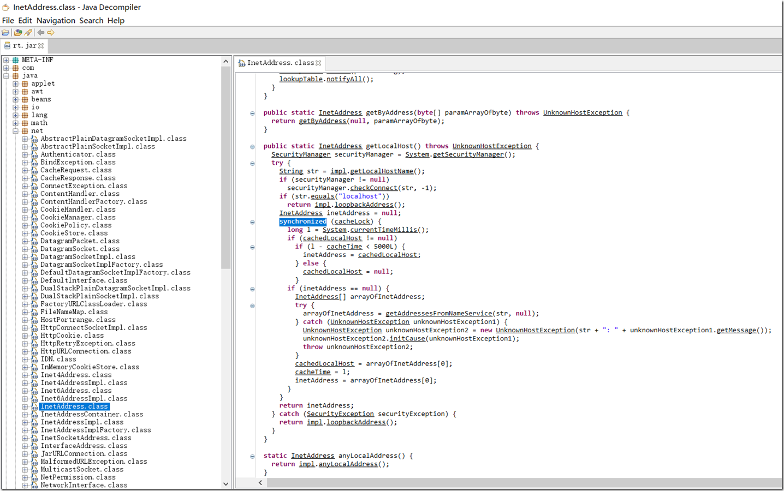The image size is (784, 491).
Task: Close the rt.jar tab
Action: coord(41,46)
